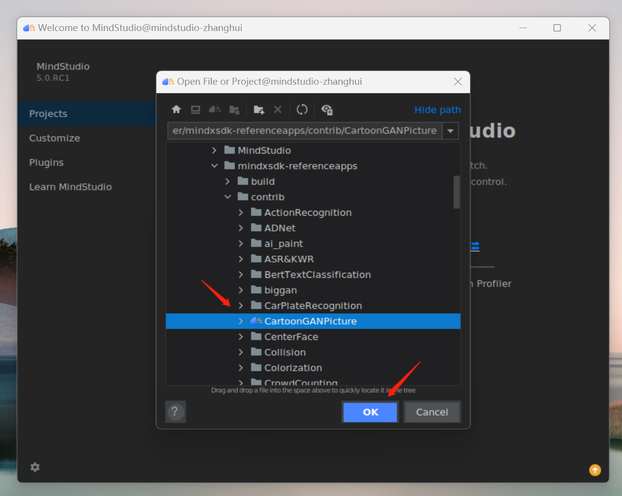Screen dimensions: 622x496
Task: Expand the CartoonGANPicture project chevron
Action: click(x=241, y=321)
